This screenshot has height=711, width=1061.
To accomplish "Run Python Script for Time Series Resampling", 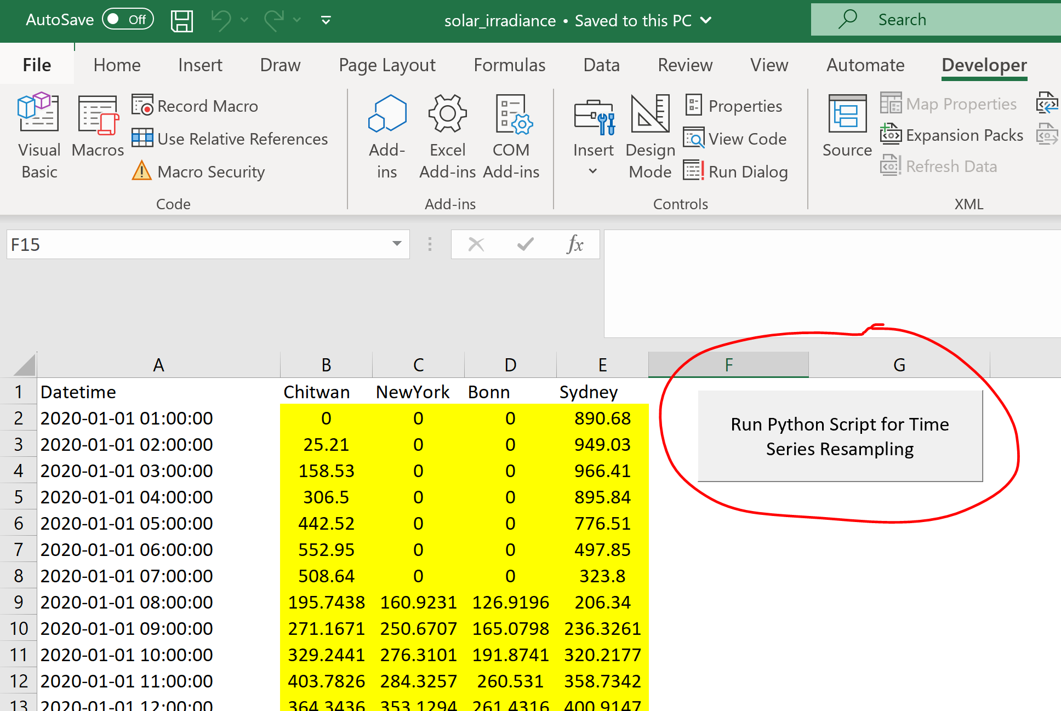I will 840,436.
